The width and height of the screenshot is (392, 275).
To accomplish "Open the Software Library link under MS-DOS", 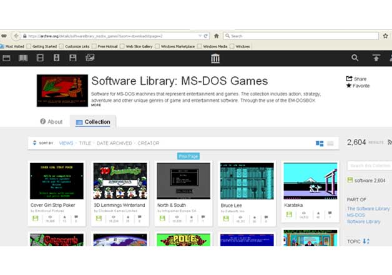I will [x=363, y=221].
